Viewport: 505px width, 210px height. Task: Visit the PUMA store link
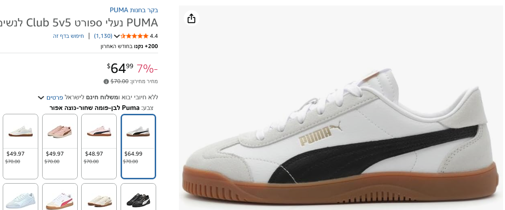click(x=134, y=10)
